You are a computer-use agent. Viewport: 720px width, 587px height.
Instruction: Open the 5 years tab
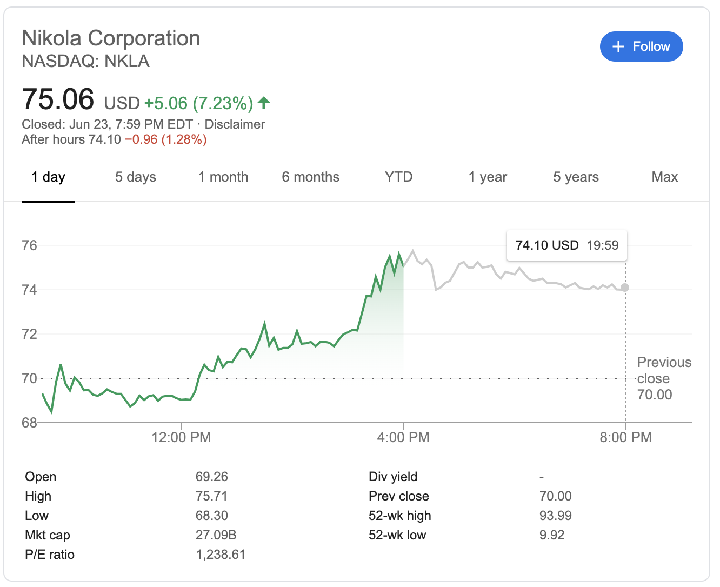click(576, 177)
